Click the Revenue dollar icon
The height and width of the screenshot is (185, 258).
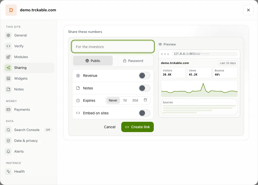click(78, 76)
